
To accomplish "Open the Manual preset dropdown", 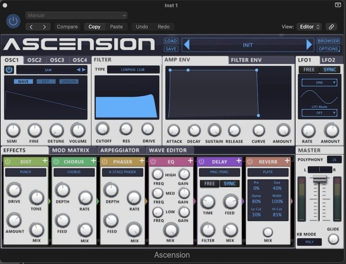I will coord(76,15).
